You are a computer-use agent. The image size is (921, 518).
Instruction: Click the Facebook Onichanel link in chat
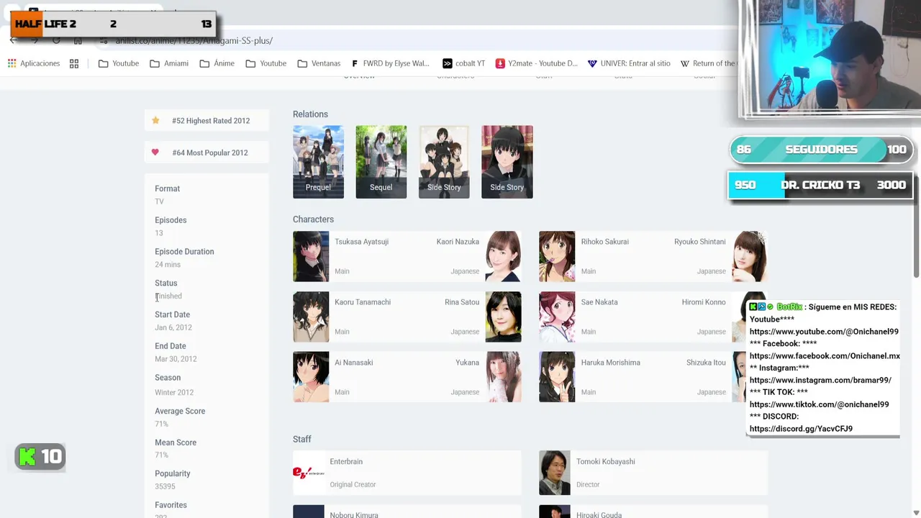(x=825, y=356)
